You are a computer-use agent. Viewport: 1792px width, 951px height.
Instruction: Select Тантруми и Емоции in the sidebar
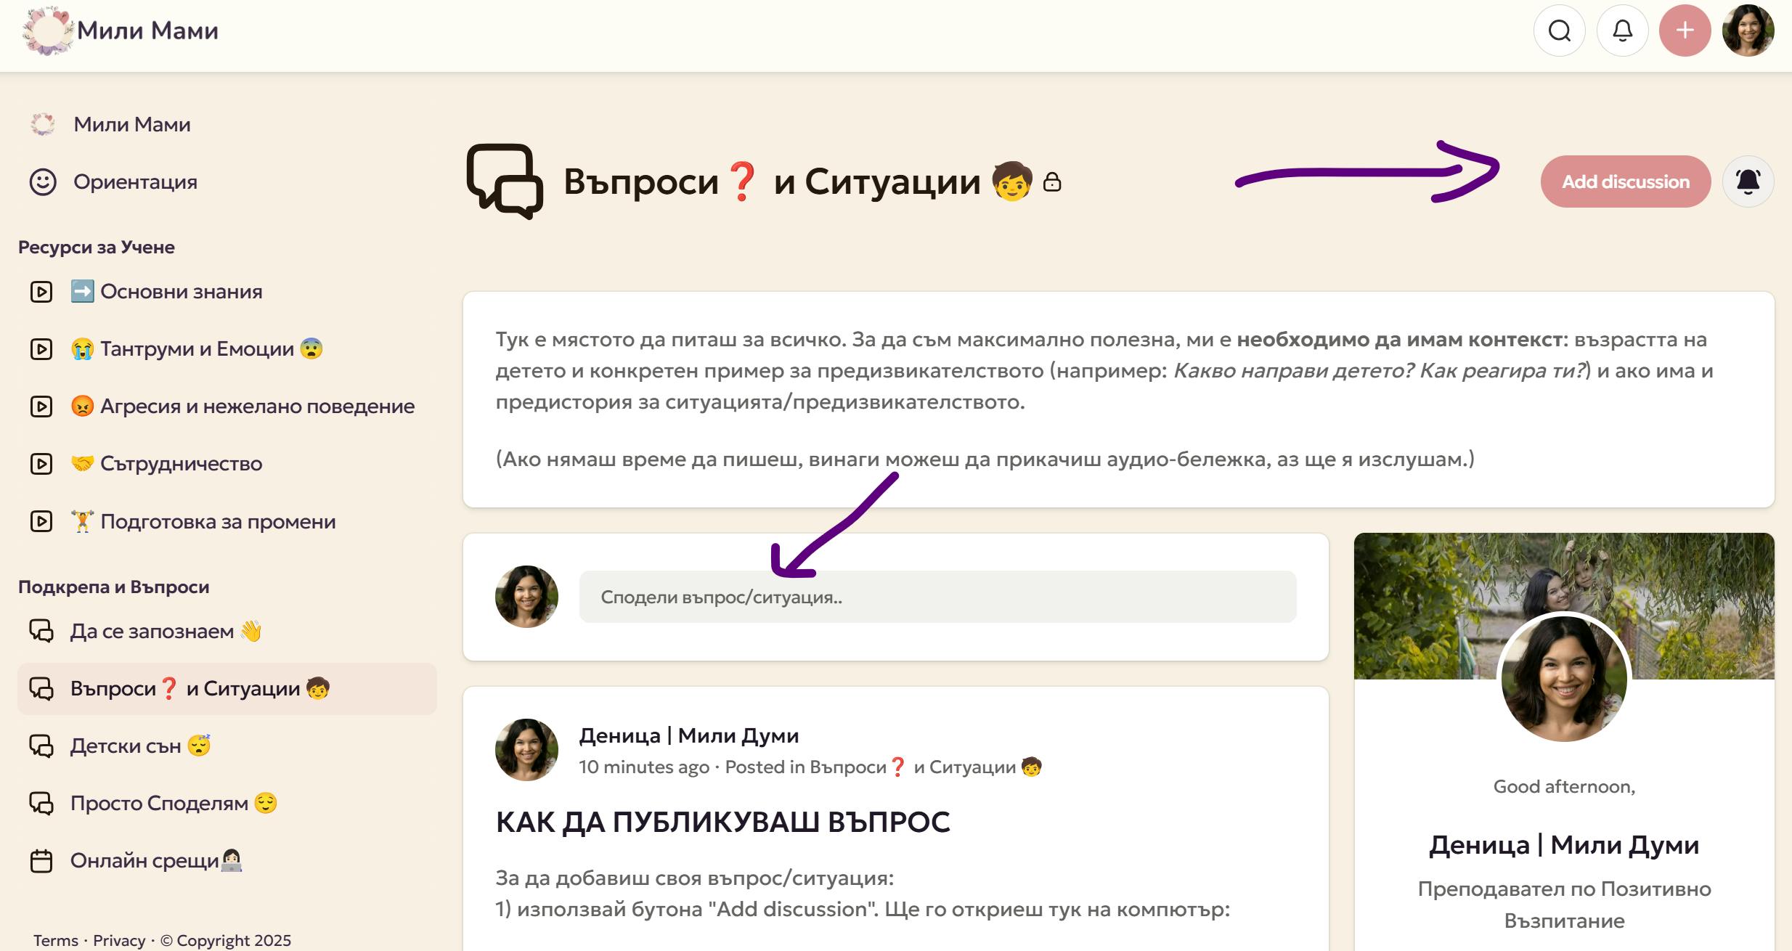[196, 349]
